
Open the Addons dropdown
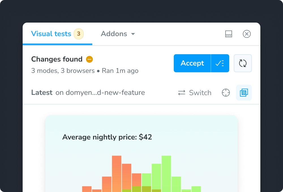pyautogui.click(x=118, y=34)
